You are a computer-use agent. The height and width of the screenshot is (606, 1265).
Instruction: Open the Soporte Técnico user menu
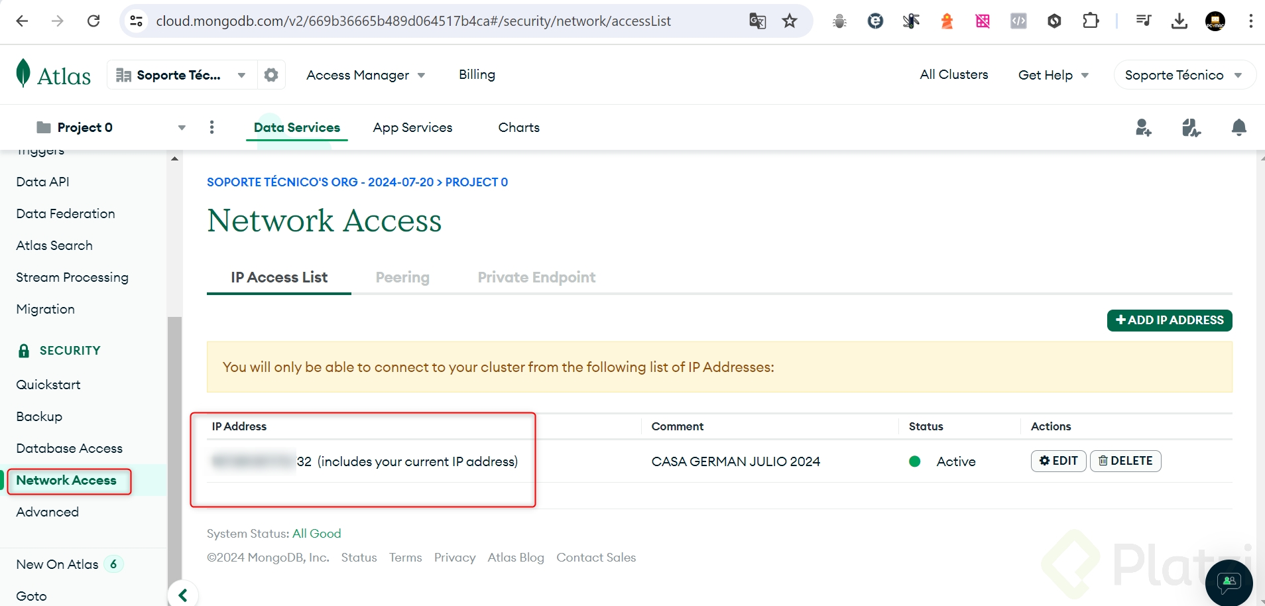1183,75
